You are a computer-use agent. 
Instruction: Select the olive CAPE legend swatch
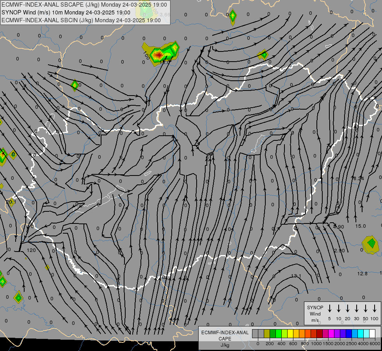point(267,334)
